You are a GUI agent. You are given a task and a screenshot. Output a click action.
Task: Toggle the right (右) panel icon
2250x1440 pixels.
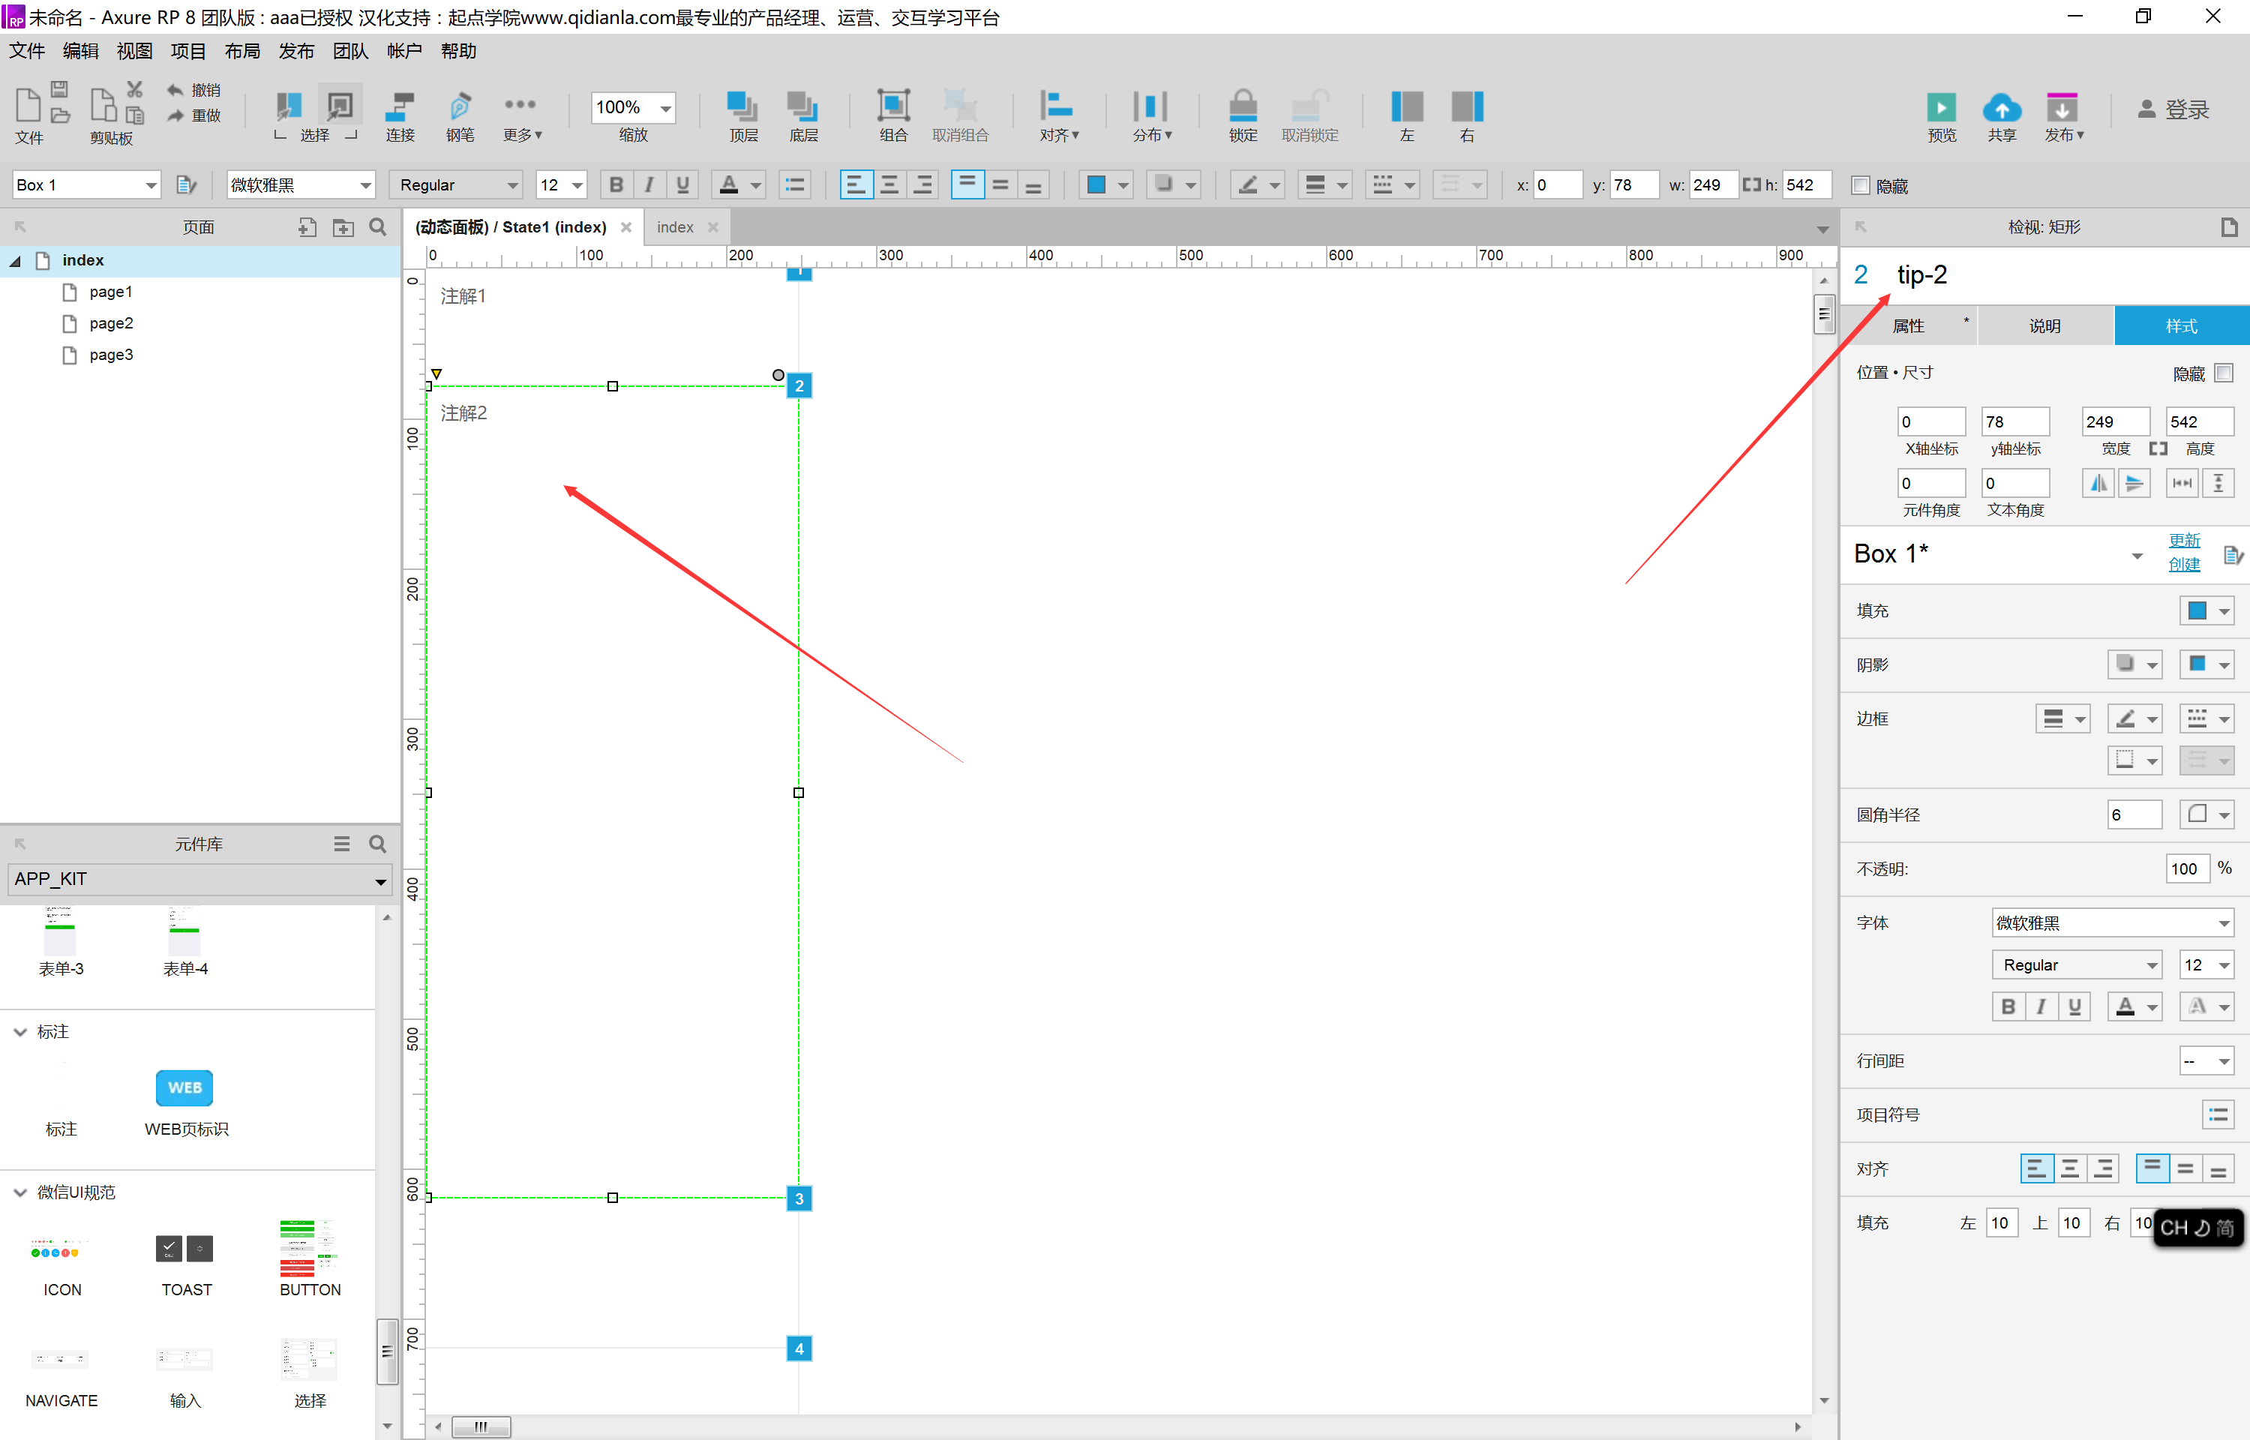(1467, 106)
